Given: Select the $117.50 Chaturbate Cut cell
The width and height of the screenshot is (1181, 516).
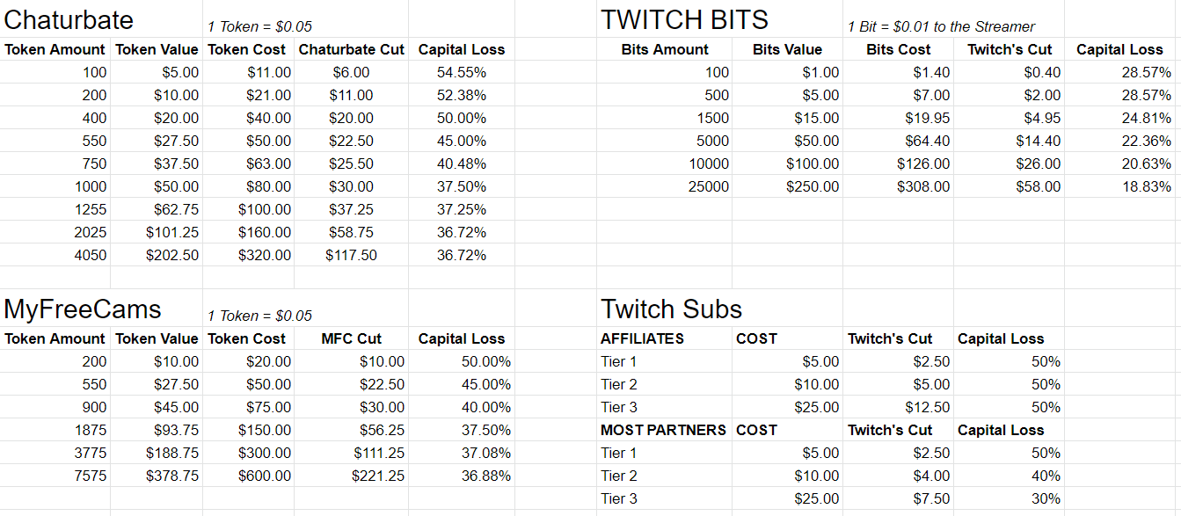Looking at the screenshot, I should pos(352,255).
